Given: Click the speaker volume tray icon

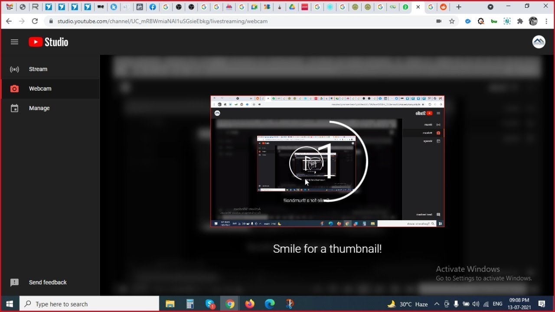Looking at the screenshot, I should [476, 304].
